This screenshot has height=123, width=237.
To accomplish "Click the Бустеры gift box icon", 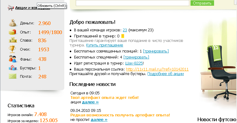I will [x=12, y=68].
